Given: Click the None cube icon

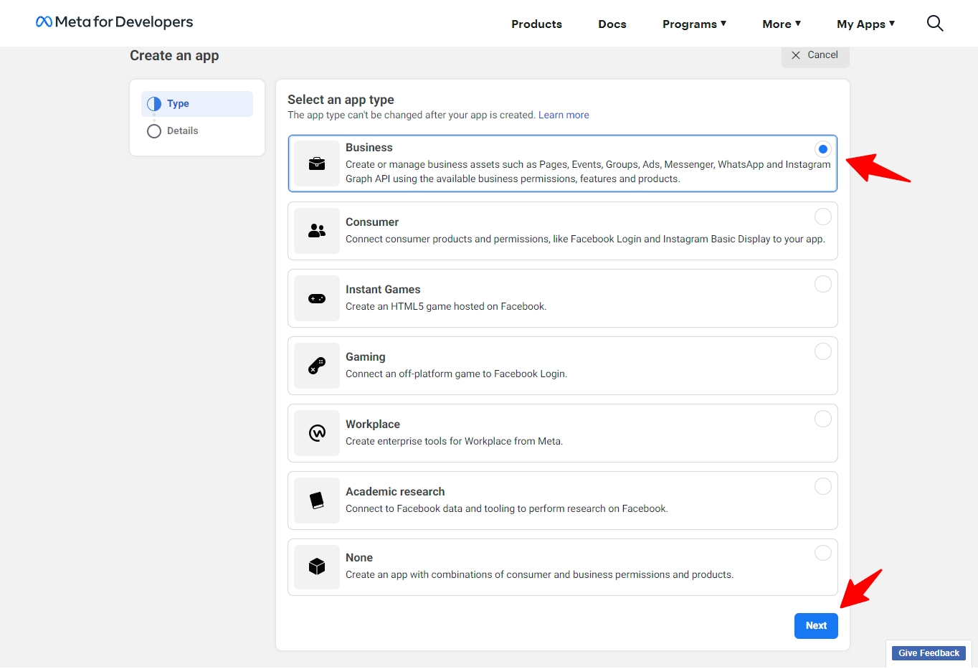Looking at the screenshot, I should click(317, 566).
